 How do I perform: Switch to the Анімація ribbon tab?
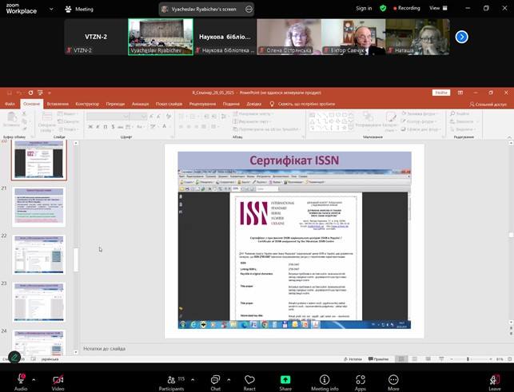click(x=141, y=104)
